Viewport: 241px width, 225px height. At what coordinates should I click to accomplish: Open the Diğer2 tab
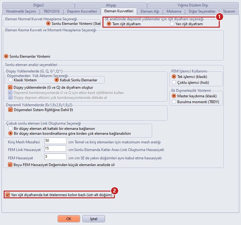pos(38,5)
